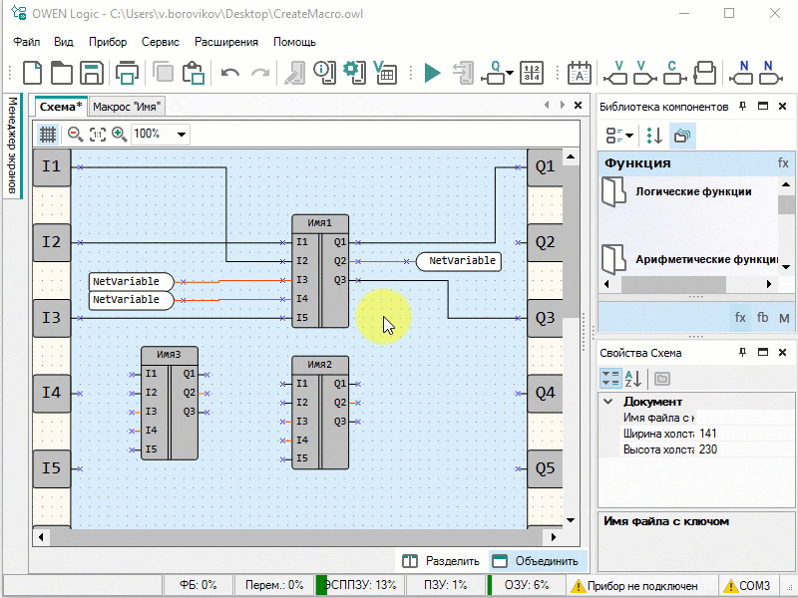
Task: Toggle the canvas grid display button
Action: [48, 134]
